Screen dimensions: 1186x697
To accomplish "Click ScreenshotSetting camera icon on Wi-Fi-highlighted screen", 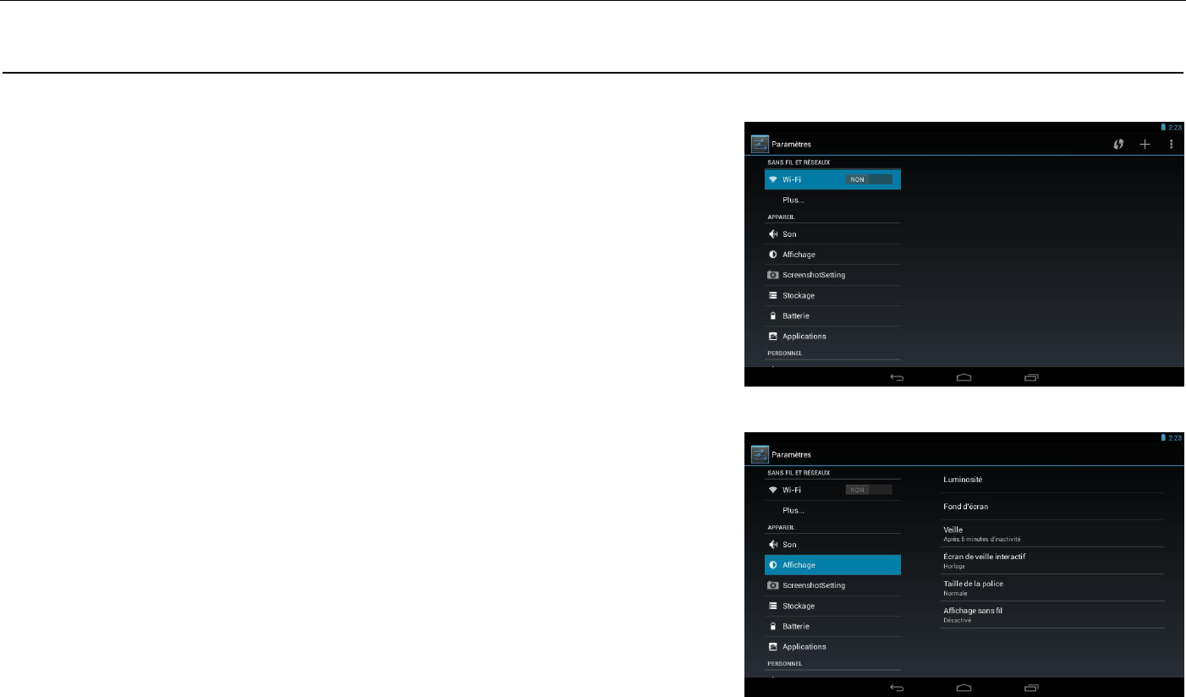I will point(772,275).
